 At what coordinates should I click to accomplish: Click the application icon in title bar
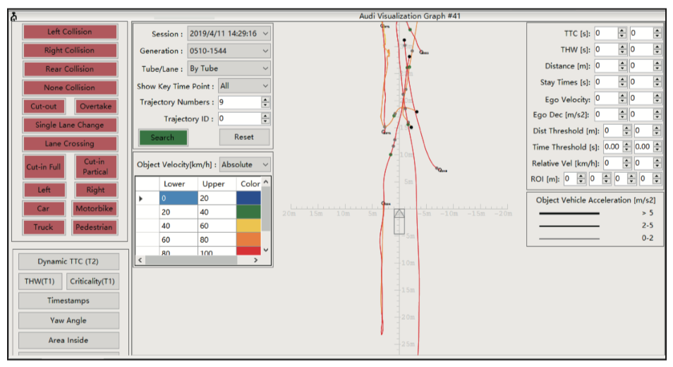13,17
